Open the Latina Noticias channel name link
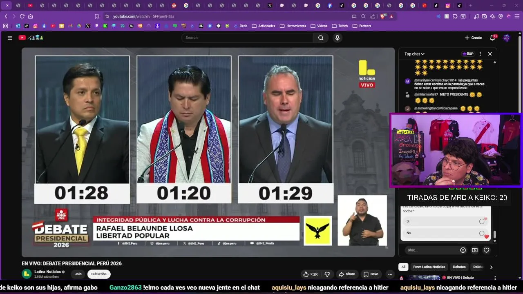 [x=47, y=272]
